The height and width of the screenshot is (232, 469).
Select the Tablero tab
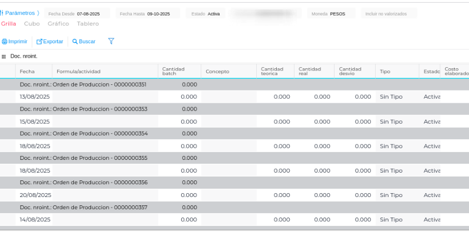point(88,24)
